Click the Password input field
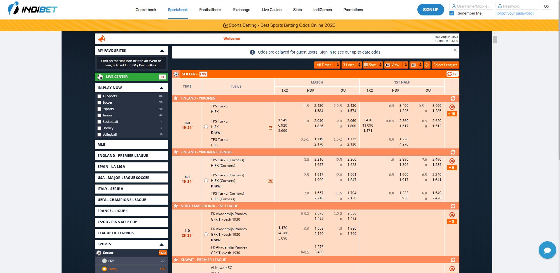The image size is (560, 273). (517, 6)
